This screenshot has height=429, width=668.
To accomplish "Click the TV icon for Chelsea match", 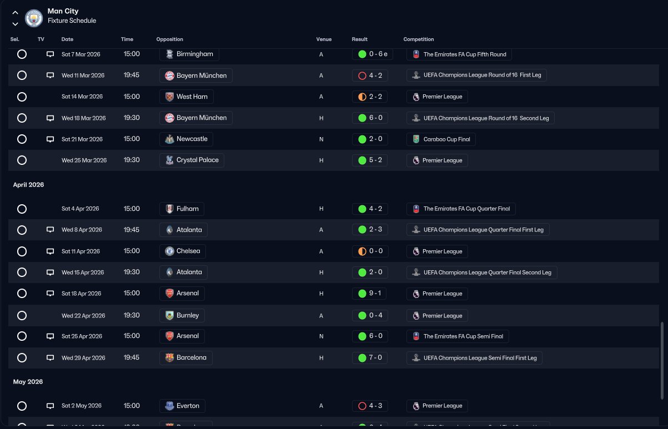I will tap(50, 251).
